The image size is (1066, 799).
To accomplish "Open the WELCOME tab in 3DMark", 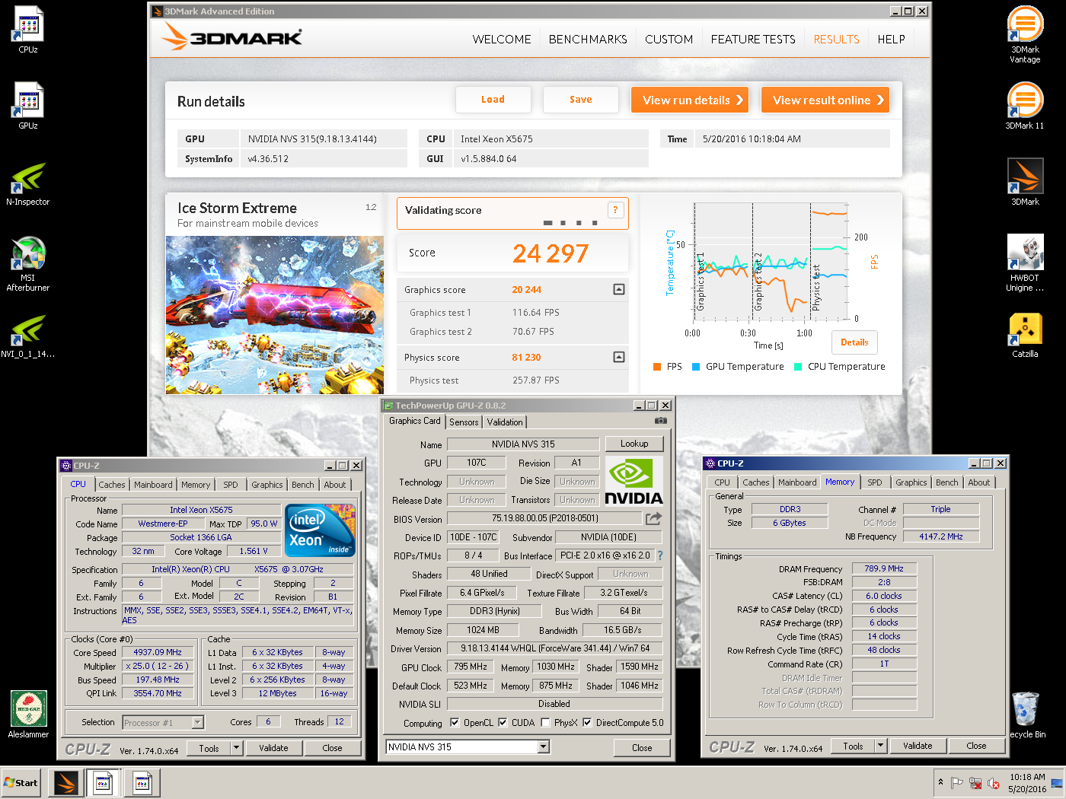I will point(502,40).
